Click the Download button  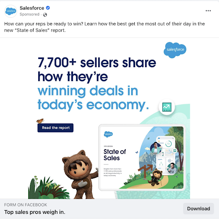click(199, 209)
